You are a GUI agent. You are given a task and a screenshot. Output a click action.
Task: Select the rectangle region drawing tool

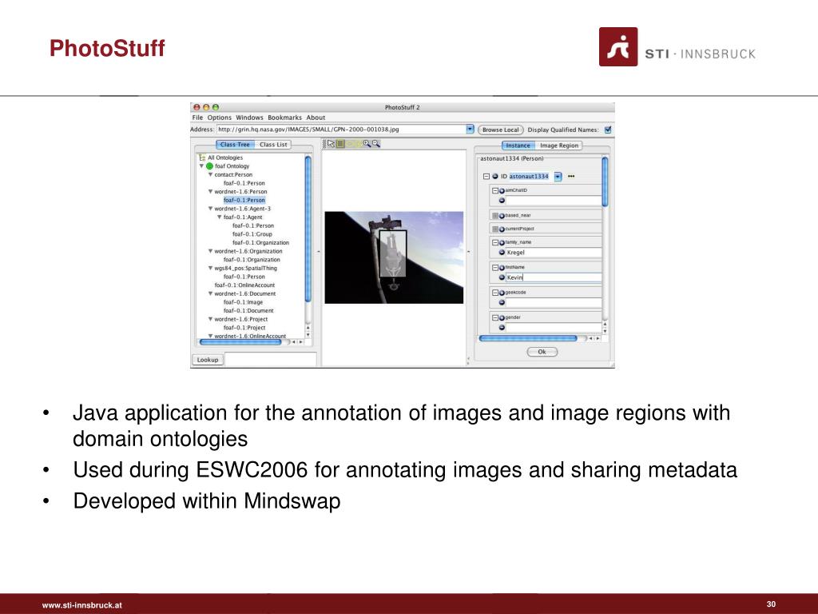(x=340, y=144)
